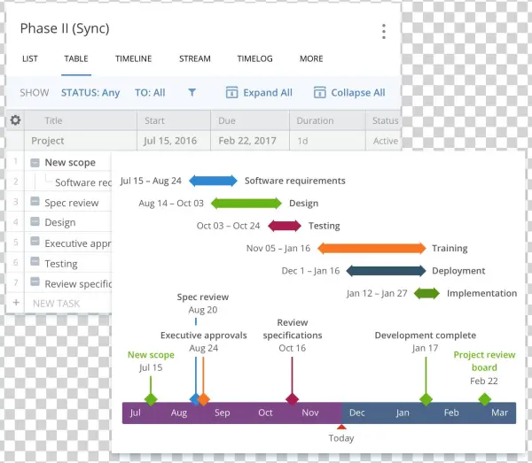The width and height of the screenshot is (532, 463).
Task: Click the filter funnel icon
Action: pos(192,92)
